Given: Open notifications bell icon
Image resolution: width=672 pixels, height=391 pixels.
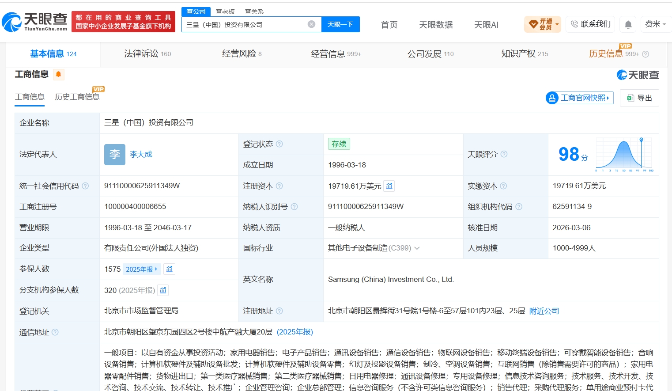Looking at the screenshot, I should click(628, 24).
